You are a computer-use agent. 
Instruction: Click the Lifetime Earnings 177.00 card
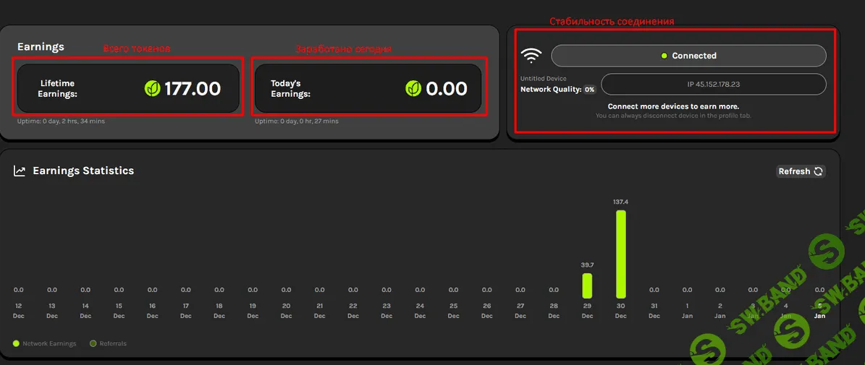click(x=128, y=88)
